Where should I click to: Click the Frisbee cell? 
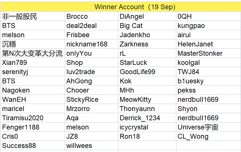pyautogui.click(x=92, y=35)
